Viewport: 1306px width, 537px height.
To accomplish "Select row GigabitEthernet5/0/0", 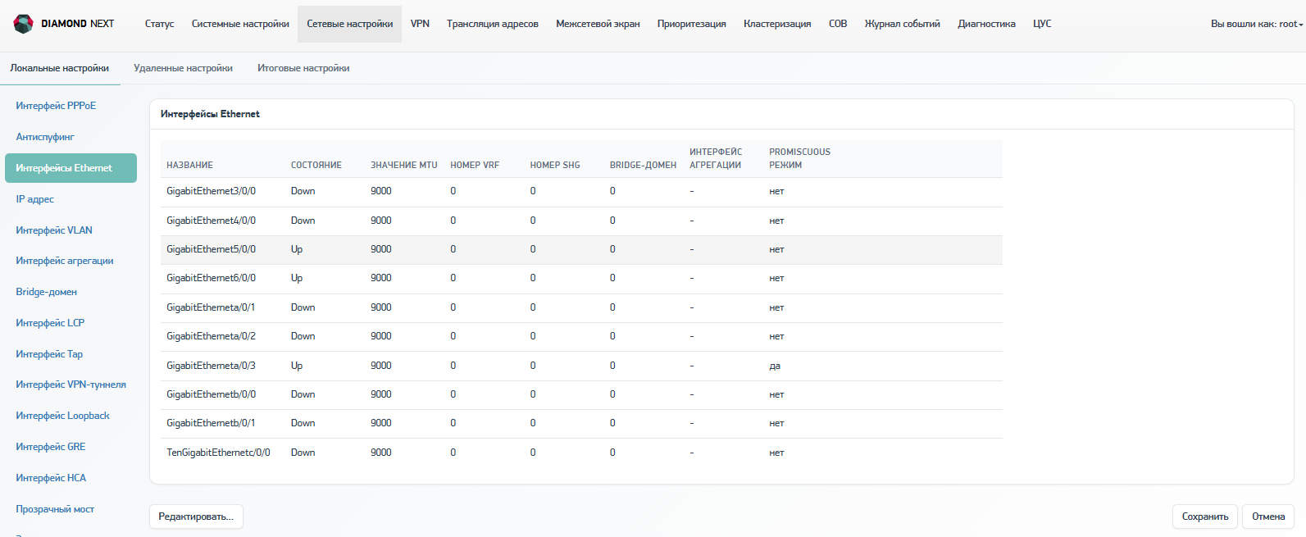I will tap(581, 250).
